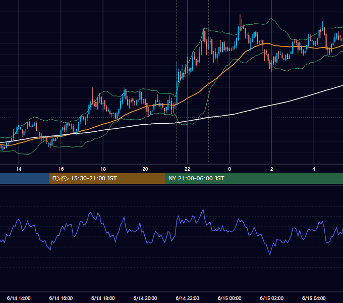
Task: Click the 16 hour axis label
Action: pyautogui.click(x=61, y=169)
